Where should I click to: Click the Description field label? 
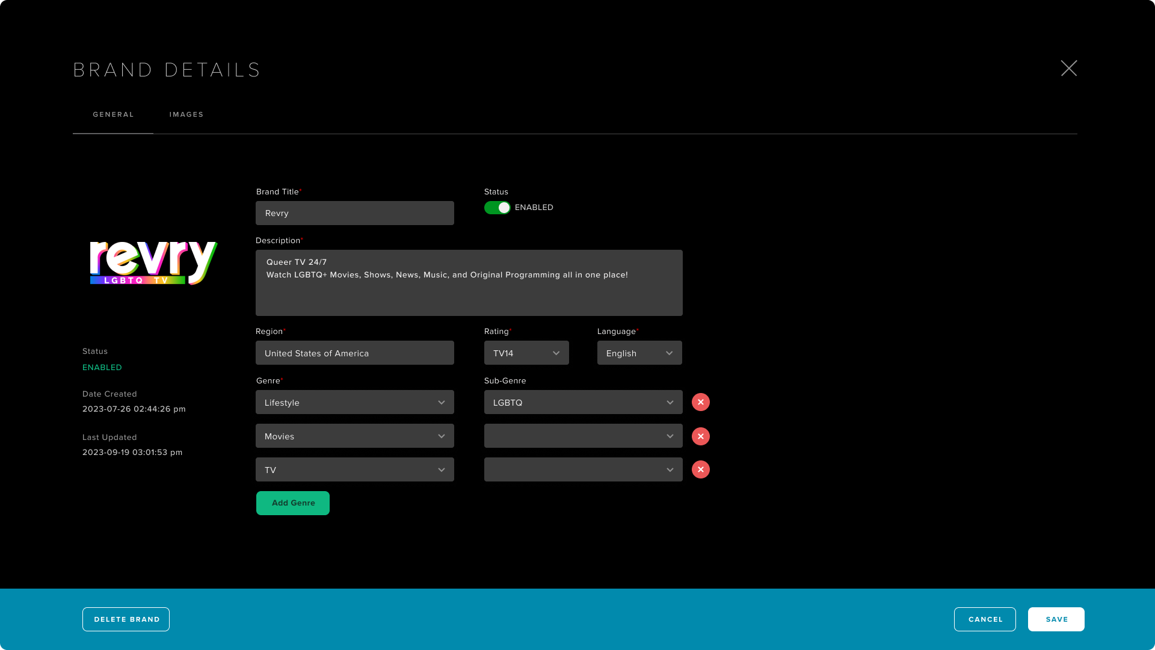(x=279, y=241)
